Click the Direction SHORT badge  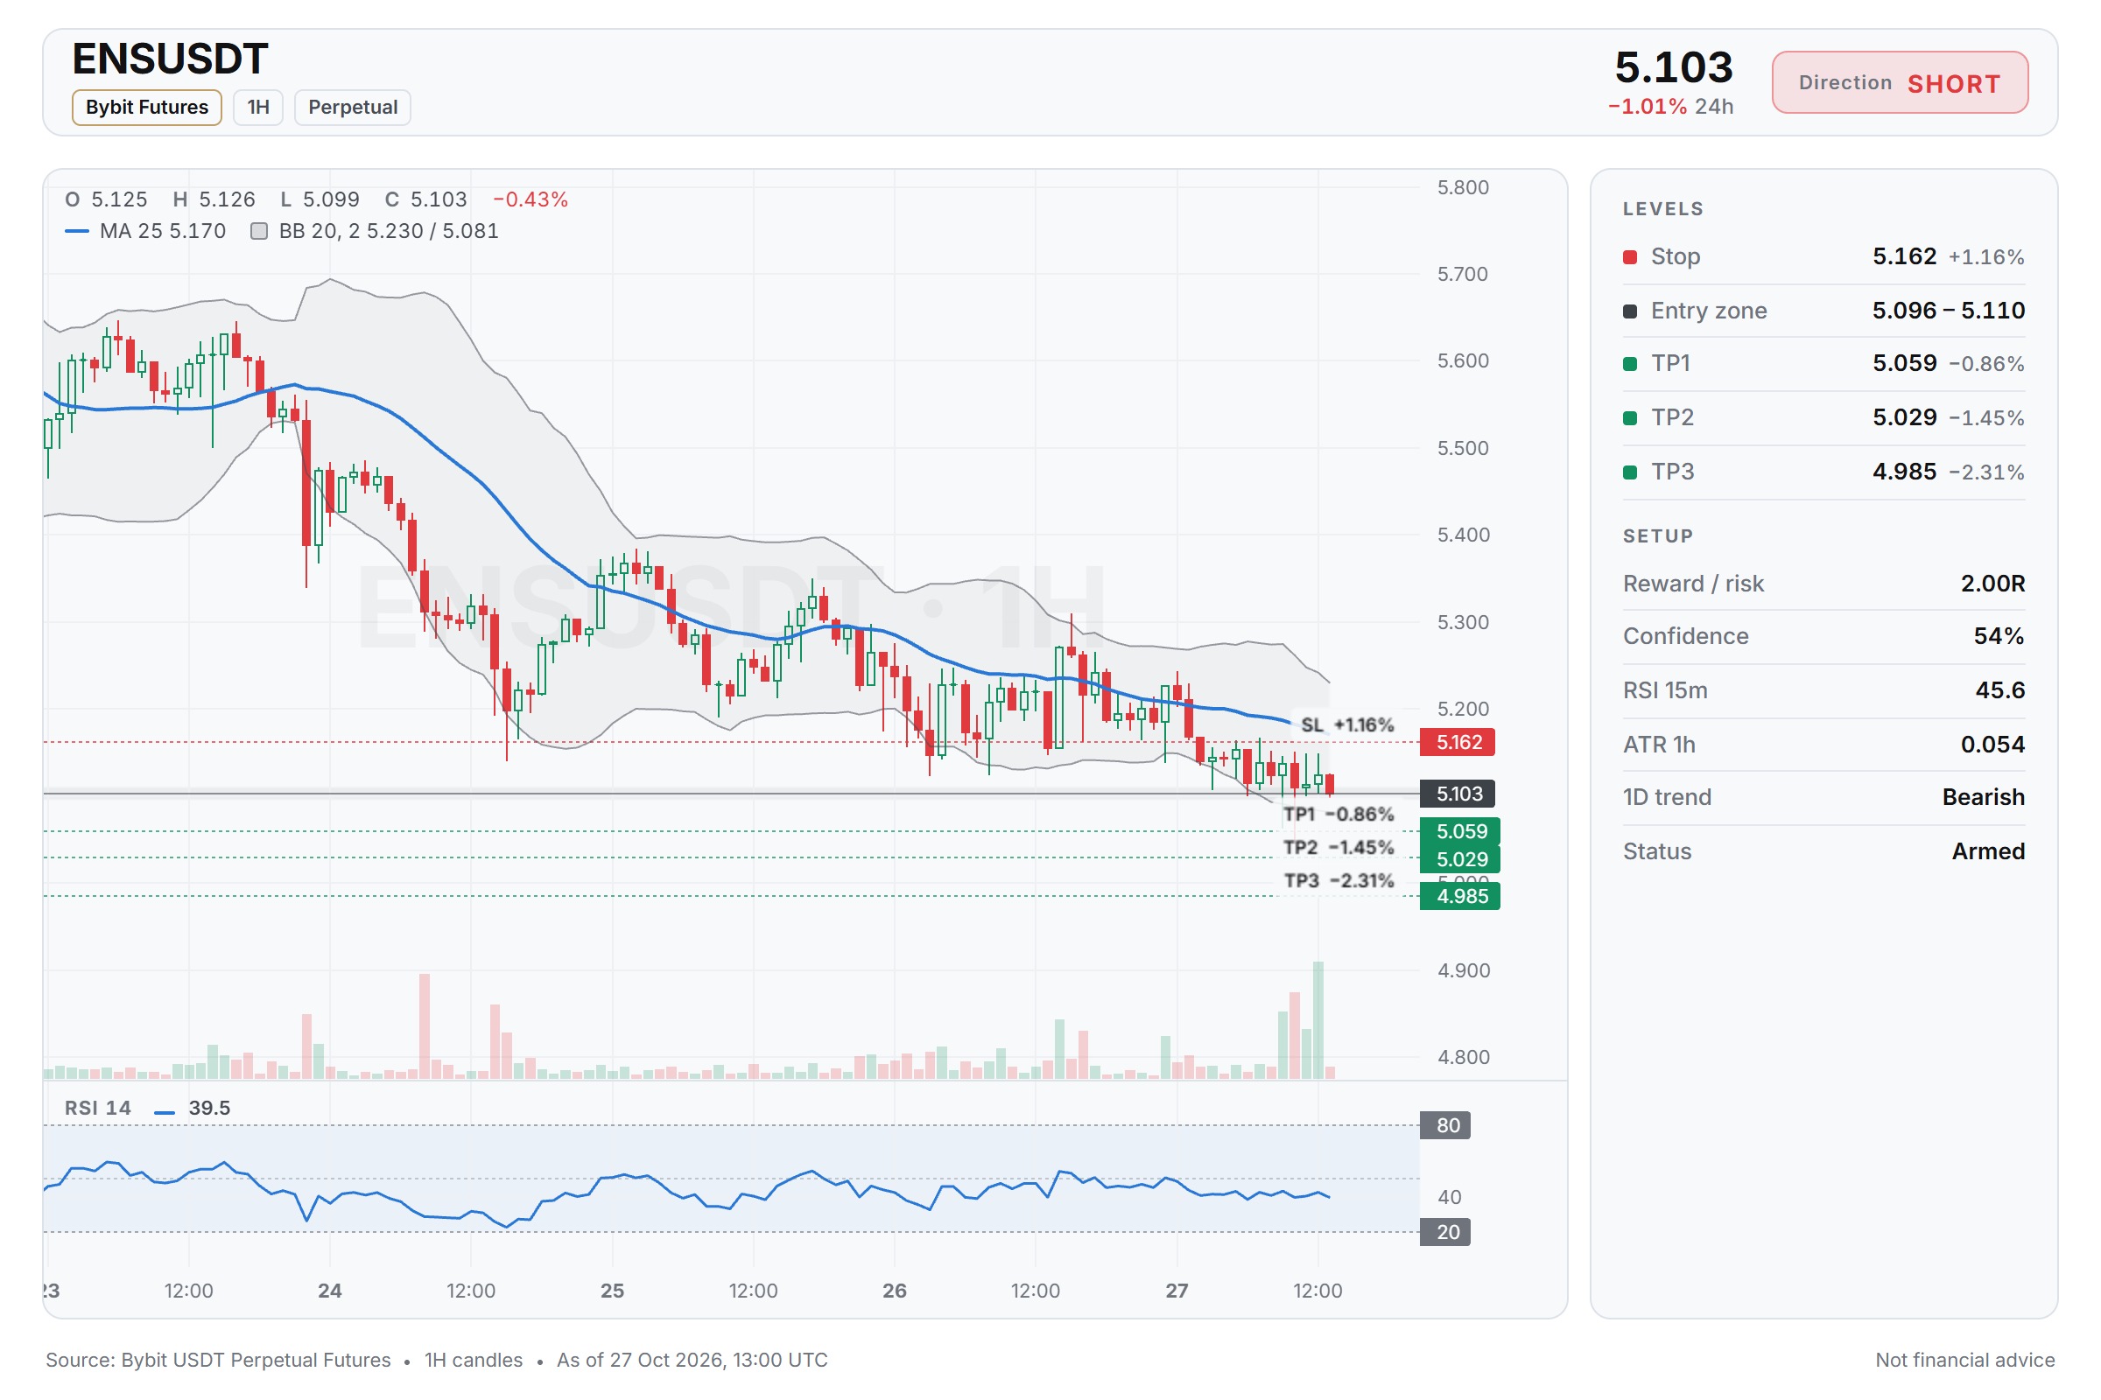coord(1900,82)
